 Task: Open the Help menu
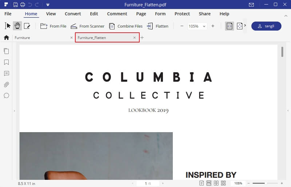click(224, 14)
